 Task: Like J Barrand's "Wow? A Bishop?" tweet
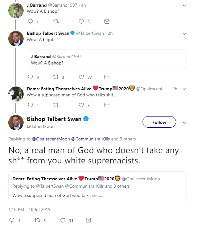pos(81,22)
